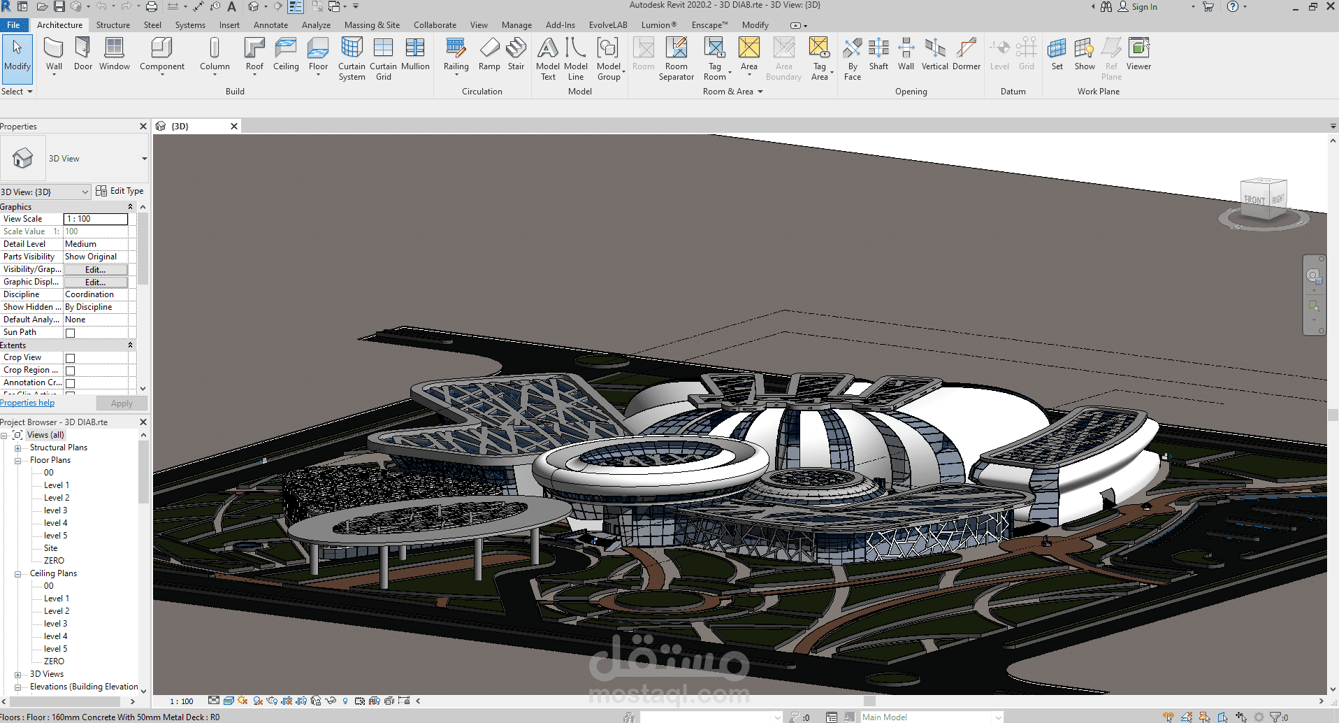Open the '3D View: {3D}' instance dropdown
1339x723 pixels.
tap(45, 192)
